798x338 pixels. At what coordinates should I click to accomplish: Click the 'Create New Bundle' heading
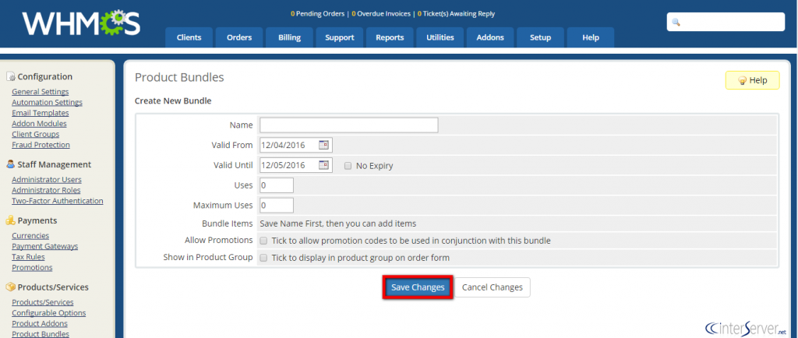click(173, 100)
